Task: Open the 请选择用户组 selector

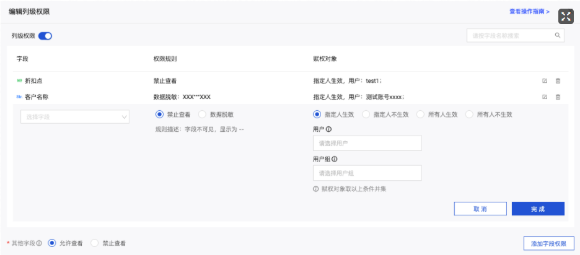Action: click(x=367, y=173)
